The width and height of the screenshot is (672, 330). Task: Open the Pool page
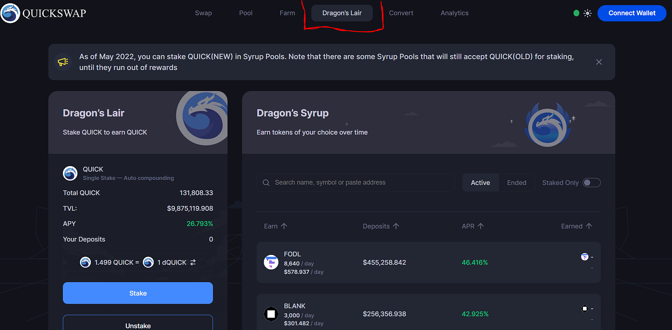246,13
